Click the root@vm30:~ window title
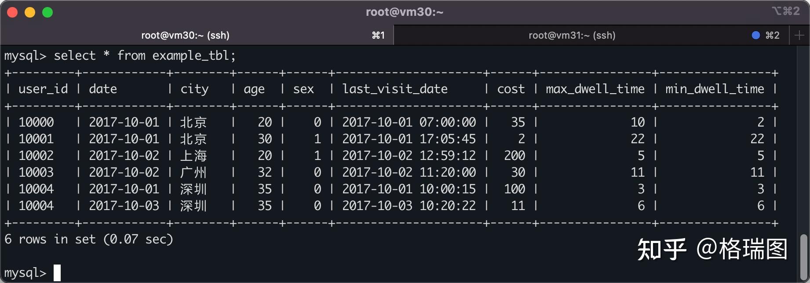Screen dimensions: 810x283 pos(405,12)
